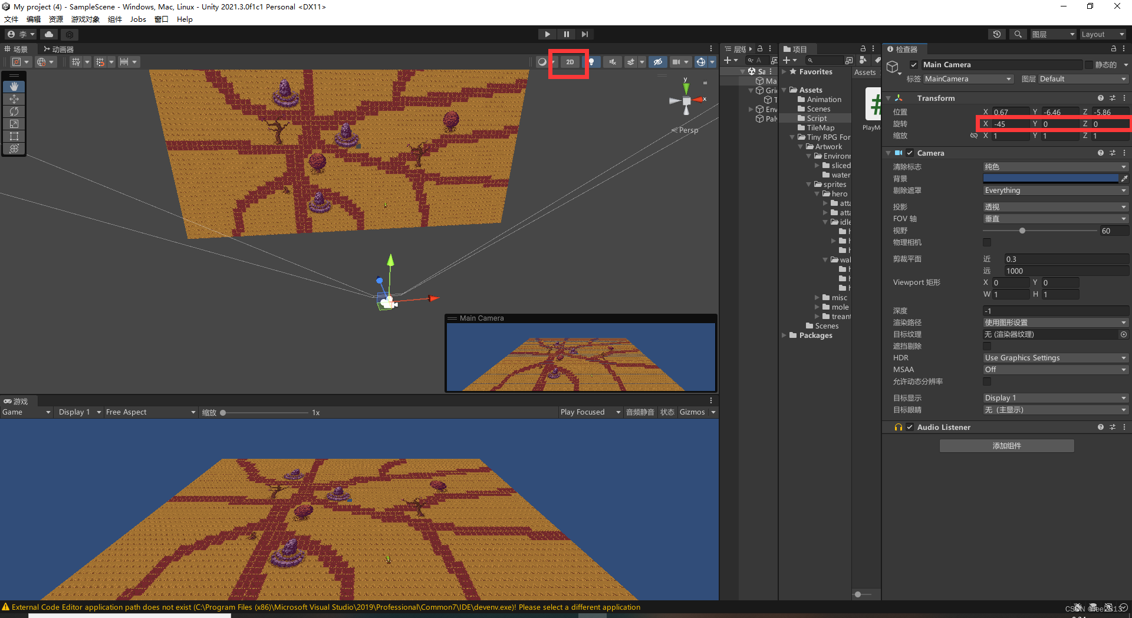Enable occlusion culling checkbox
Screen dimensions: 1132x618
(987, 346)
